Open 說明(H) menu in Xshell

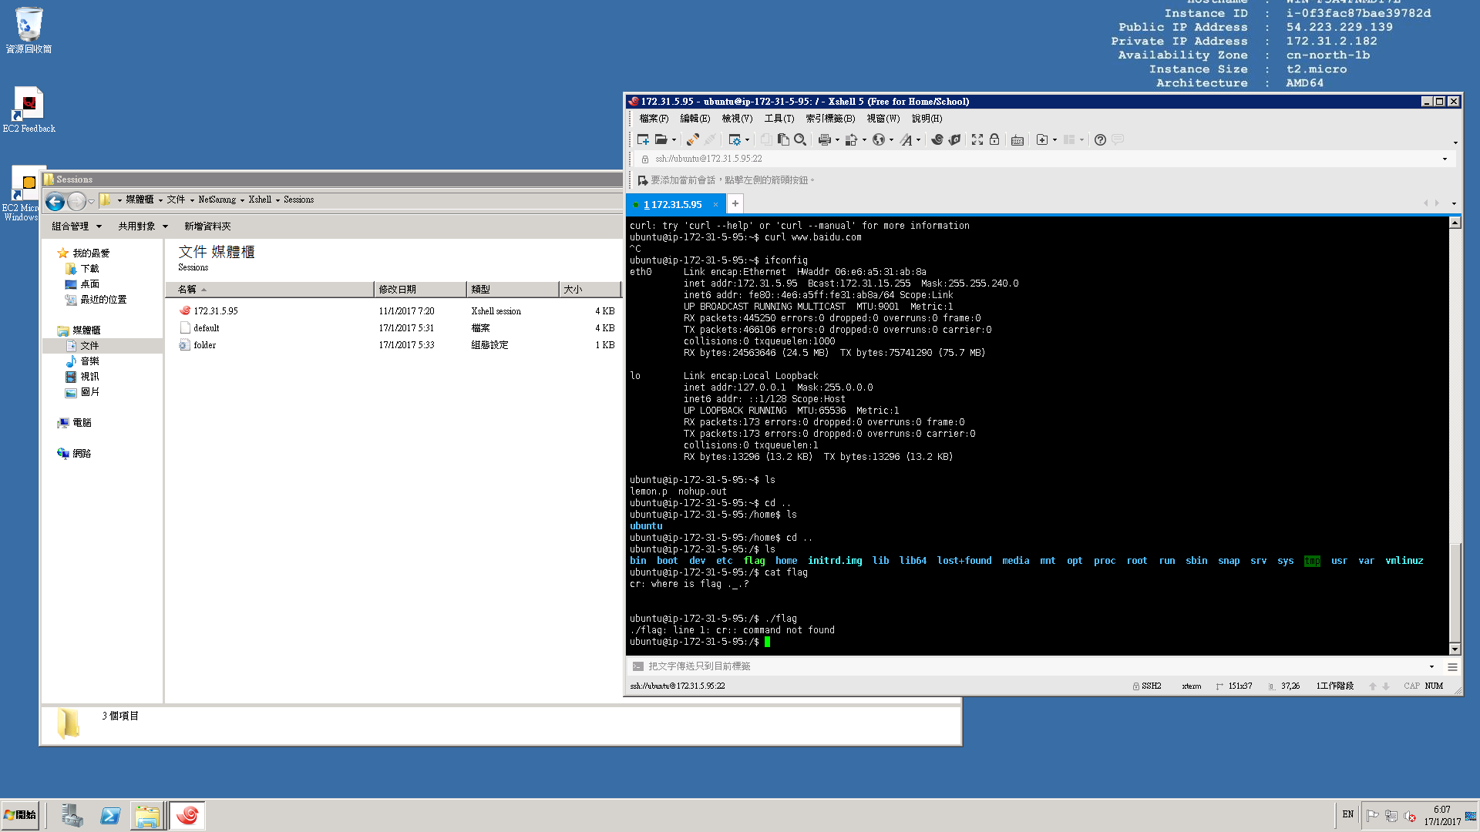(x=927, y=119)
